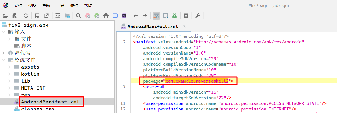Click the home start page icon
337x113 pixels.
click(x=106, y=16)
